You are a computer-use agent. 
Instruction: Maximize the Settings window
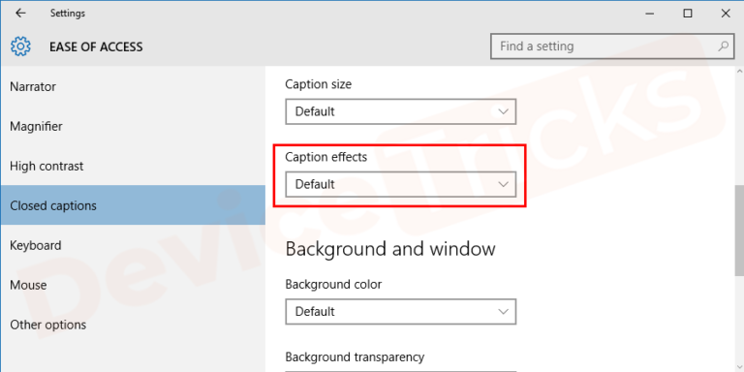click(x=688, y=14)
